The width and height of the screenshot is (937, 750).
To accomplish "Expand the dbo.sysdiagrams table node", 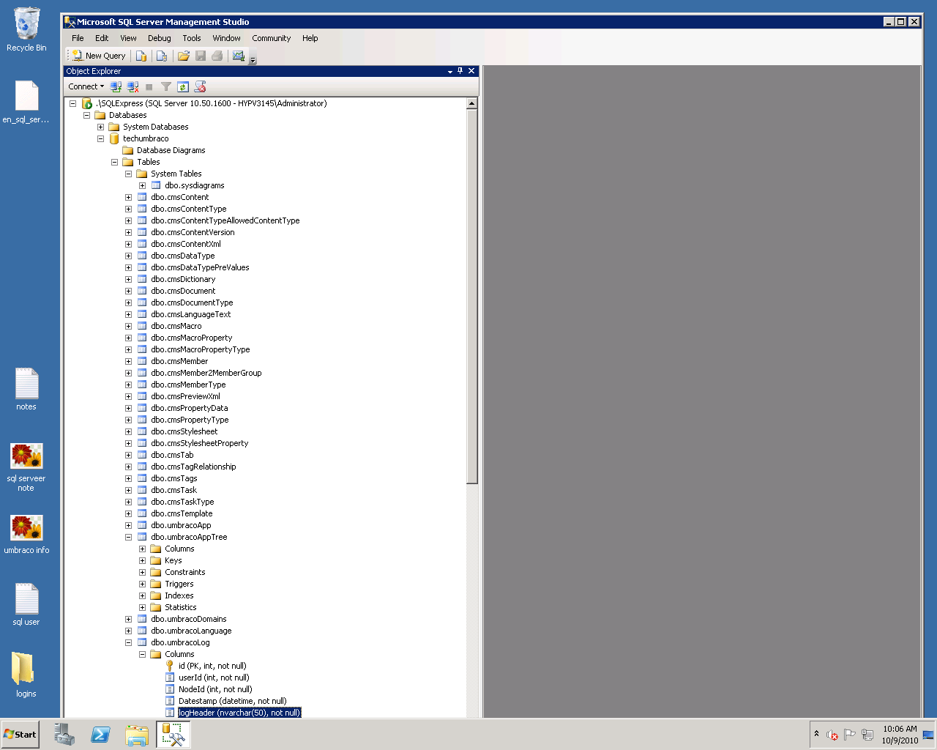I will (x=142, y=185).
